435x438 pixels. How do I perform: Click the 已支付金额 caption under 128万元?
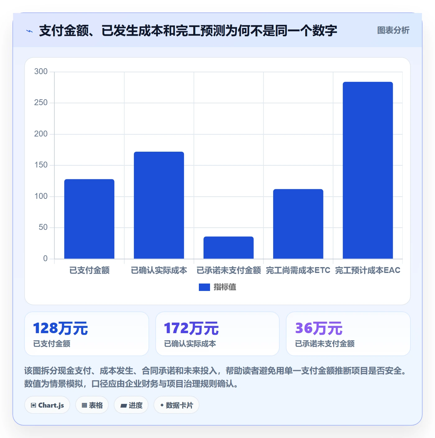52,344
